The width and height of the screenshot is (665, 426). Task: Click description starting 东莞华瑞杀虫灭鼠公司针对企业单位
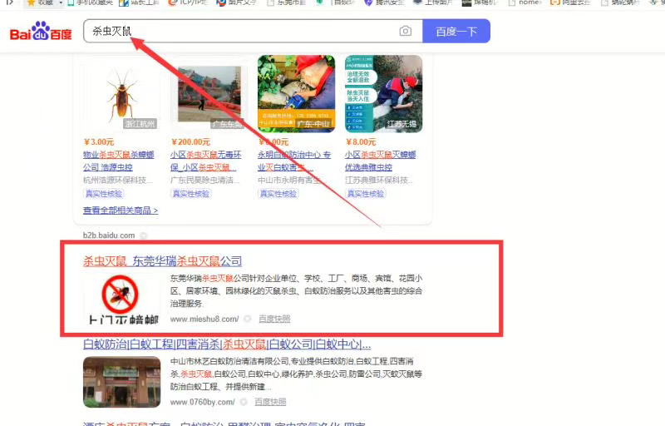point(296,291)
